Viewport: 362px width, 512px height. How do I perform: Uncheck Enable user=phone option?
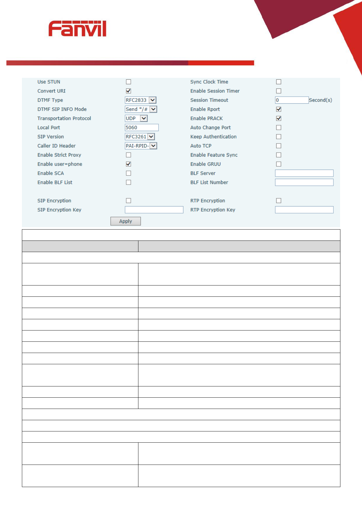click(x=128, y=164)
